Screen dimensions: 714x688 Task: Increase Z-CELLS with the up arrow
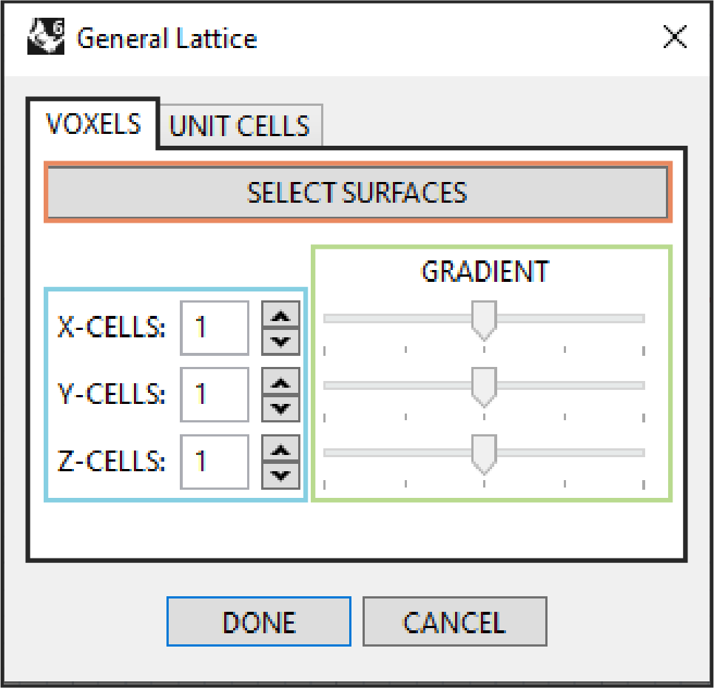coord(280,449)
